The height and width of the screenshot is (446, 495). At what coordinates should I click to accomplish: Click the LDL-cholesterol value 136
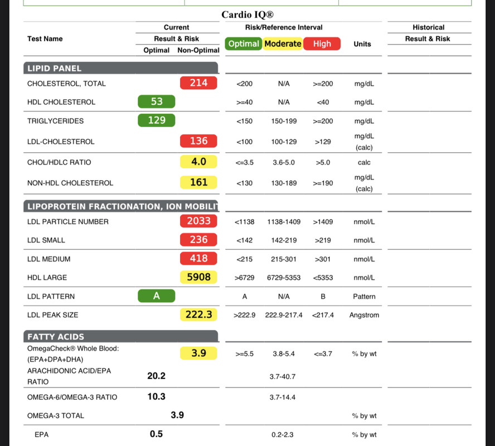[198, 141]
